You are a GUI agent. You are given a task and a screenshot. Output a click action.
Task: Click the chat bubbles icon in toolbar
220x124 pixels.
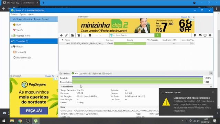[x=200, y=35]
